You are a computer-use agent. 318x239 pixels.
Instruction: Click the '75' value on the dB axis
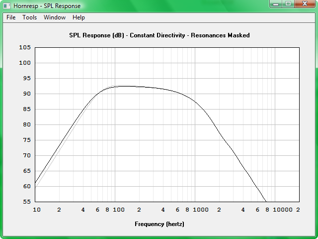point(27,140)
